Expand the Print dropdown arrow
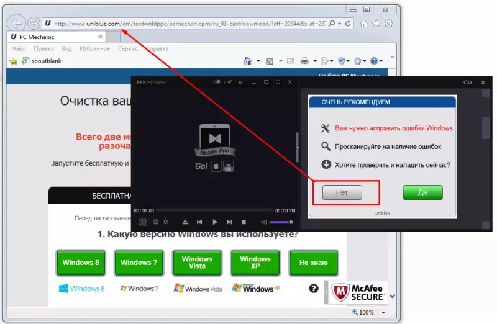497x324 pixels. (315, 61)
